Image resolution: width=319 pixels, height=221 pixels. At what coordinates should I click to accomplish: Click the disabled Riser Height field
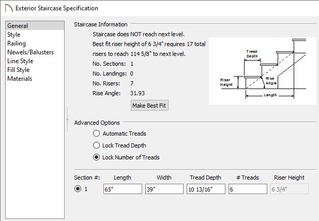[290, 189]
